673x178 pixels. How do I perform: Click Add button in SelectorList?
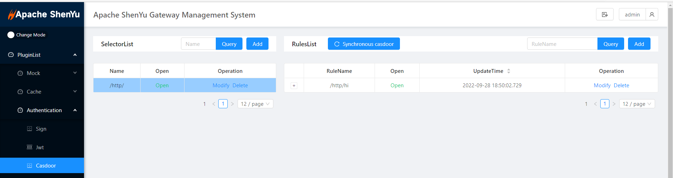click(257, 44)
